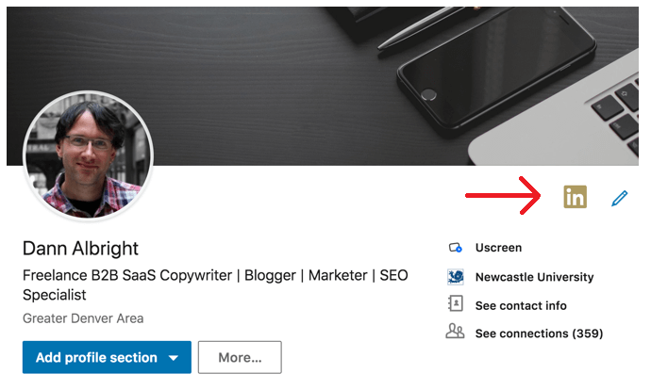
Task: Select See contact info link
Action: (521, 306)
